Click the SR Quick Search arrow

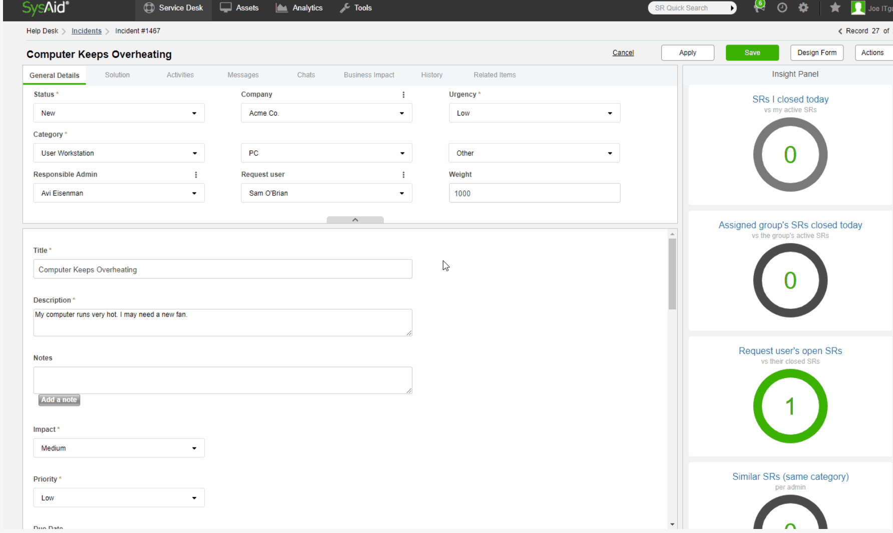(x=732, y=8)
